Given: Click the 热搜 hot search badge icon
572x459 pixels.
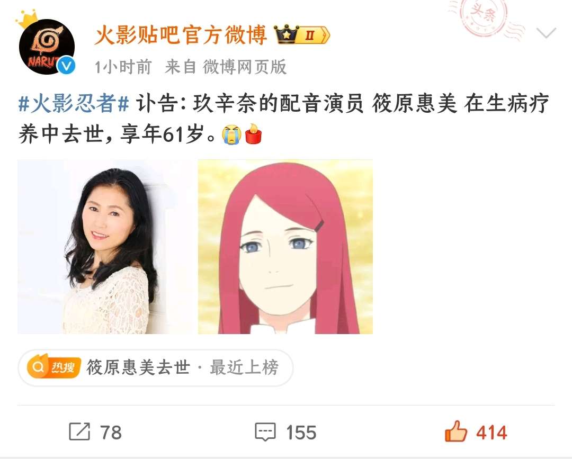Looking at the screenshot, I should click(54, 367).
